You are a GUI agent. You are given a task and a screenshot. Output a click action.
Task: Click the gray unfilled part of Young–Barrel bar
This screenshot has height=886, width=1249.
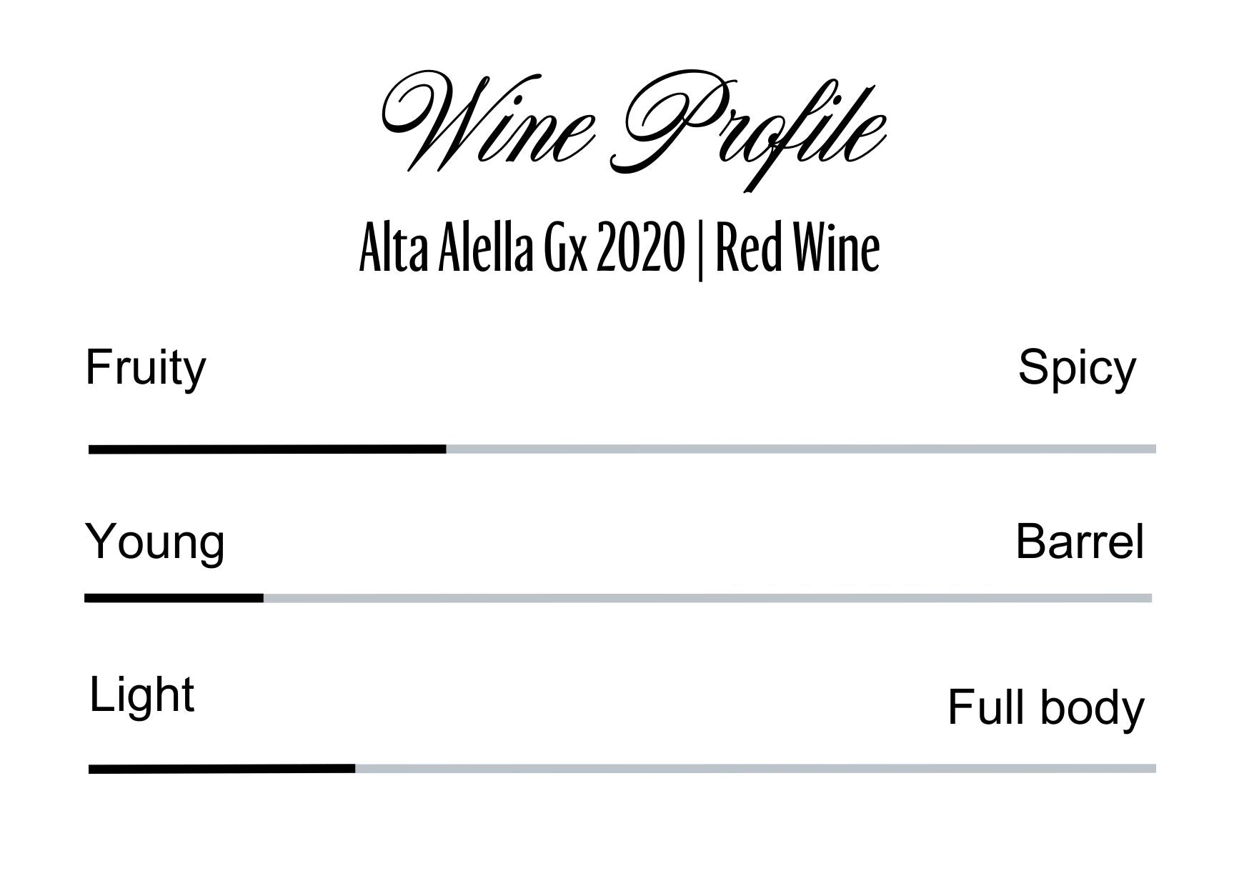point(707,598)
